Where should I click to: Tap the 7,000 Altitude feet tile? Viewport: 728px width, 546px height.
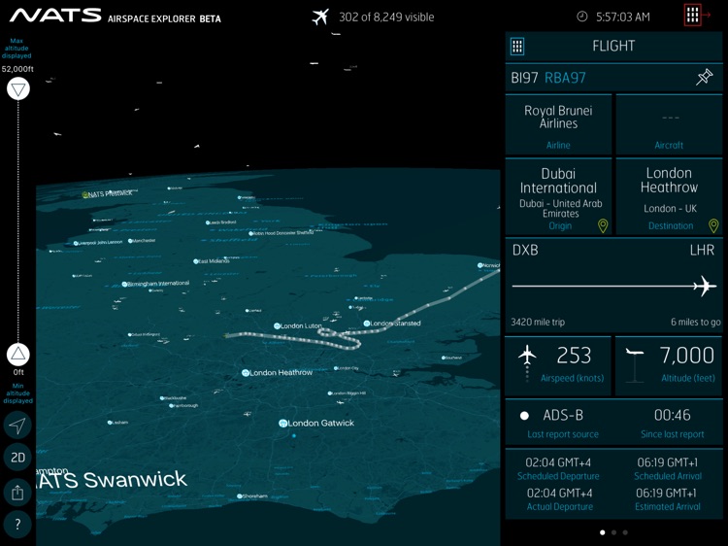point(669,366)
